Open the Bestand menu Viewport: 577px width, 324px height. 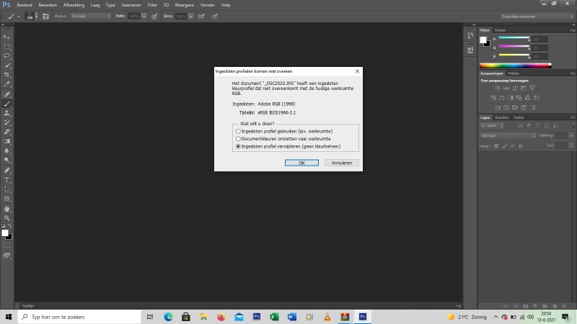point(25,5)
